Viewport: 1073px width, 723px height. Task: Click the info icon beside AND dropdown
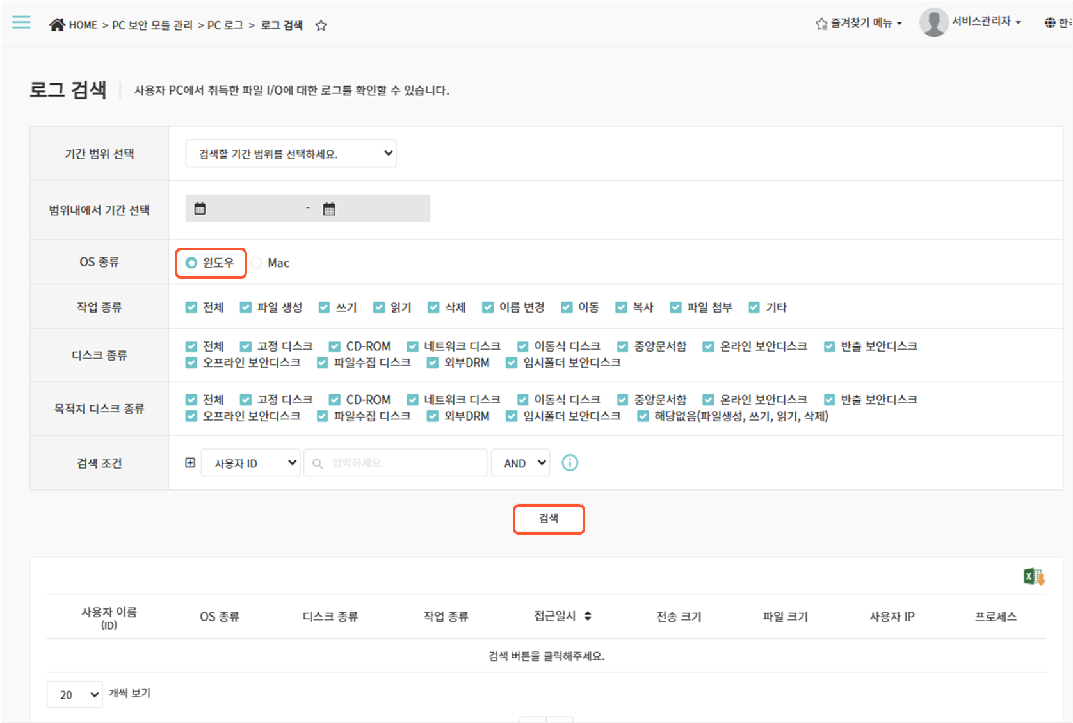570,463
